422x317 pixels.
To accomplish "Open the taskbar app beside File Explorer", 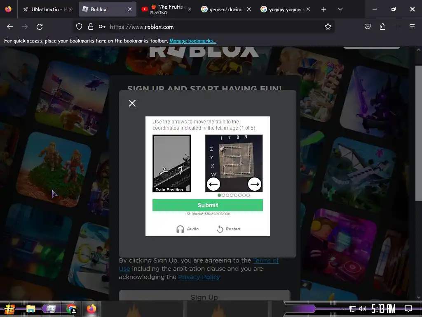I will (x=51, y=309).
